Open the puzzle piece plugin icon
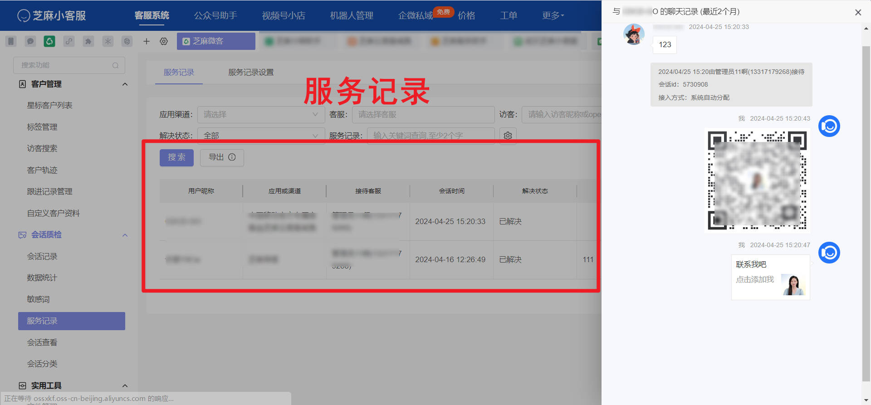 click(x=88, y=41)
